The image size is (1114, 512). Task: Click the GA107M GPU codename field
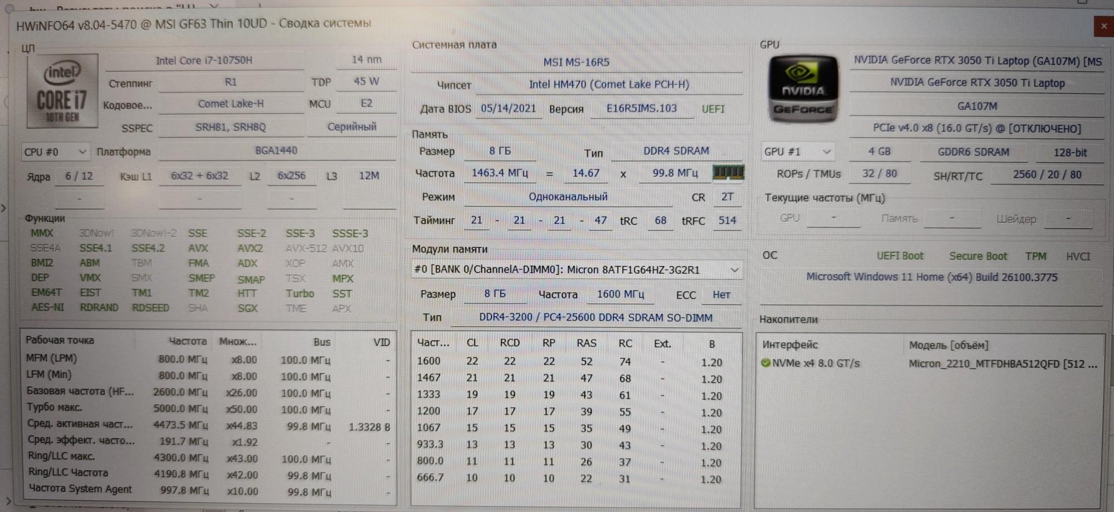pyautogui.click(x=978, y=106)
